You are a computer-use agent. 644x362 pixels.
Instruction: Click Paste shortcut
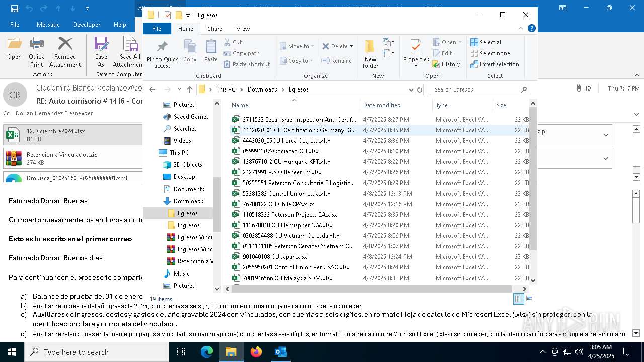click(247, 64)
